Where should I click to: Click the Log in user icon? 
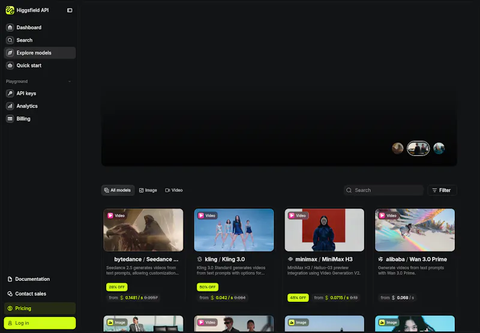tap(10, 323)
